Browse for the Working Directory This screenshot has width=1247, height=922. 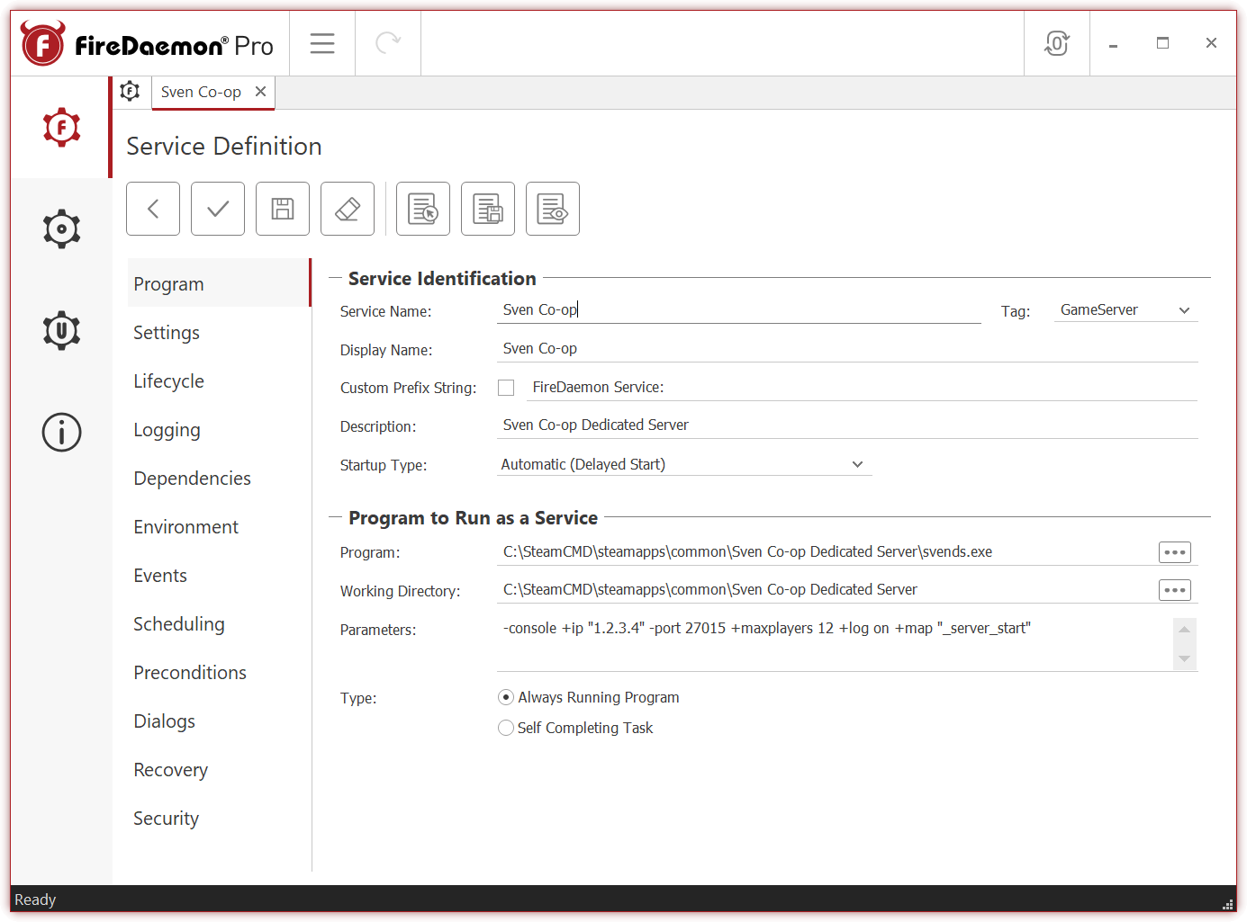pos(1174,590)
